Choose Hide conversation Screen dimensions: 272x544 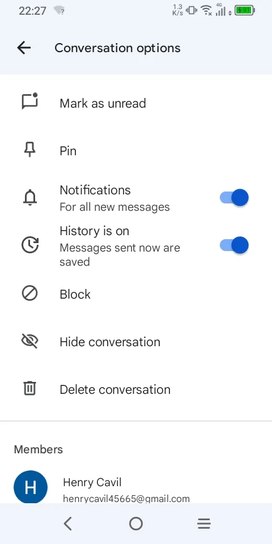(136, 342)
